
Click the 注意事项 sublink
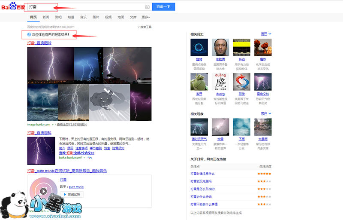[x=81, y=148]
